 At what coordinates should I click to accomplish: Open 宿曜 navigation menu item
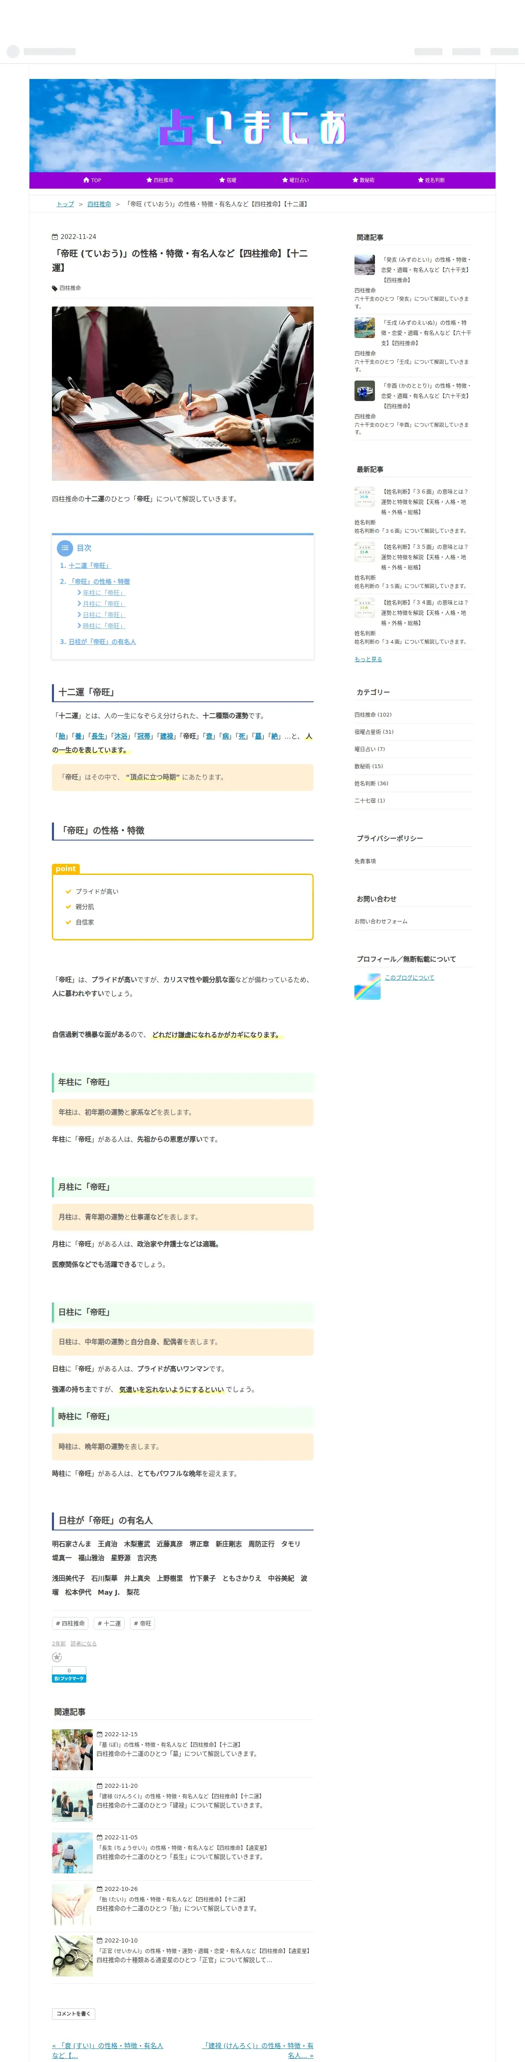(x=227, y=180)
